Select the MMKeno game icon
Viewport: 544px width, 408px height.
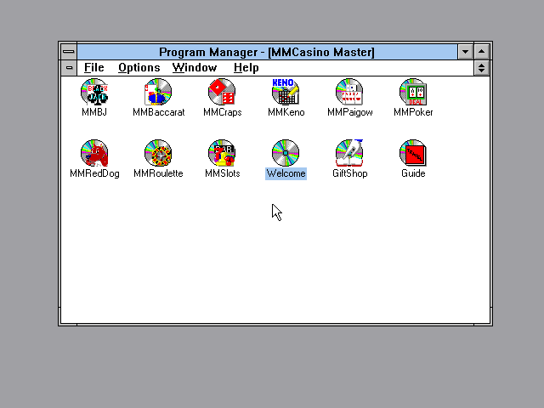286,92
